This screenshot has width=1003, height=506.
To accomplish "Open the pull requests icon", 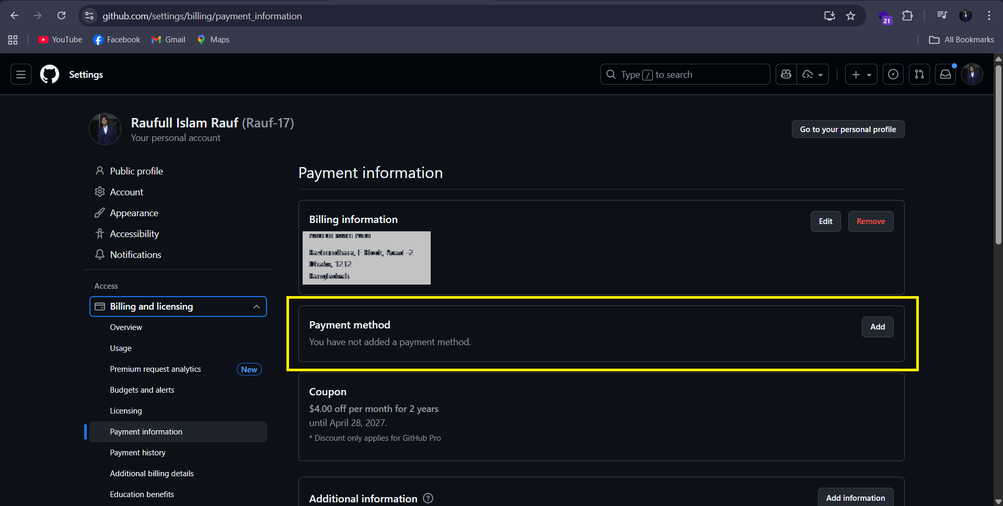I will click(919, 74).
